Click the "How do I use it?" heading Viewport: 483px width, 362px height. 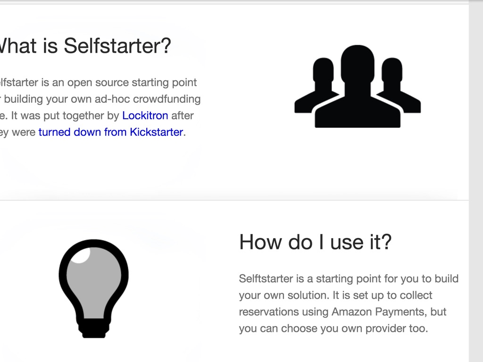point(315,242)
